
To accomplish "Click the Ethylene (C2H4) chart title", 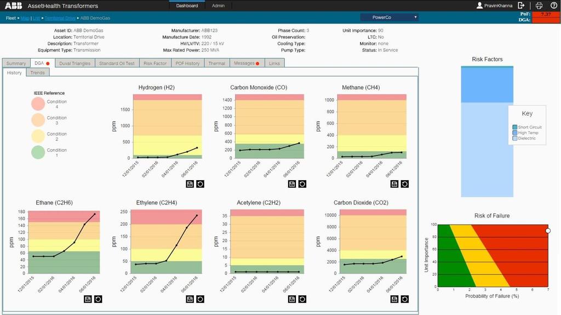I will coord(156,203).
